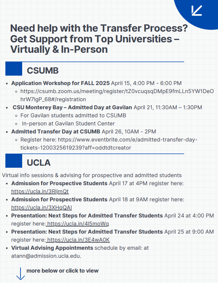
Task: Click the diagonal arrow icon in top corner
Action: [197, 10]
